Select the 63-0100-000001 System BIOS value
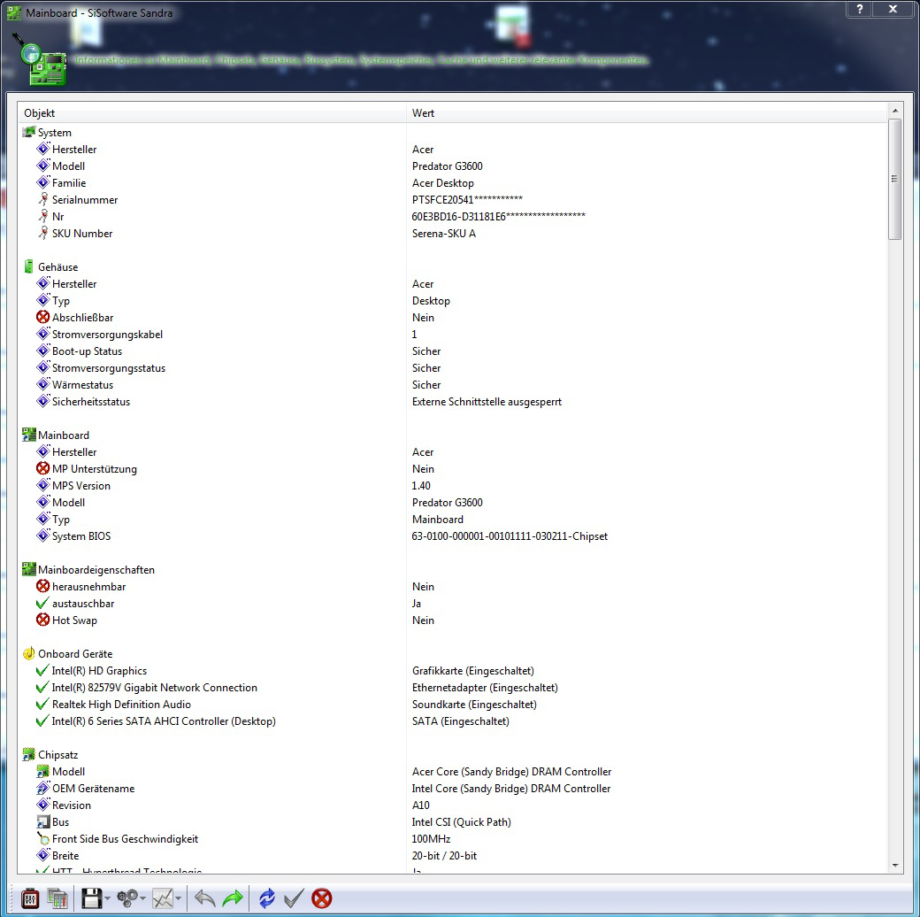920x917 pixels. coord(510,536)
